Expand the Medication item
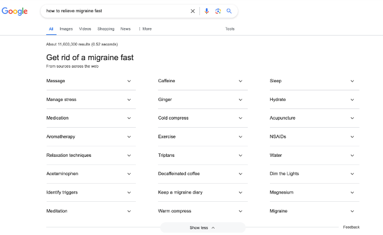The width and height of the screenshot is (383, 235). click(91, 118)
